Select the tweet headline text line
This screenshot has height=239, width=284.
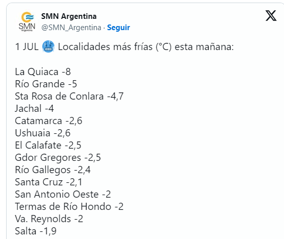click(x=124, y=46)
